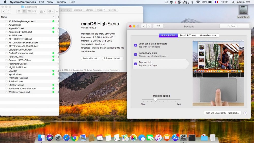Adjust the Tracking speed slider
Viewport: 254px width, 143px height.
click(x=155, y=100)
